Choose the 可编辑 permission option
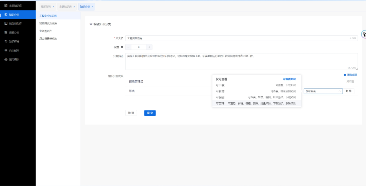This screenshot has height=186, width=366. 257,97
